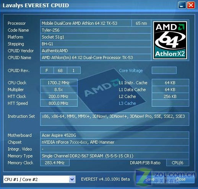This screenshot has width=198, height=189.
Task: Click the CPUID Rev. '68' cell
Action: [x=60, y=70]
